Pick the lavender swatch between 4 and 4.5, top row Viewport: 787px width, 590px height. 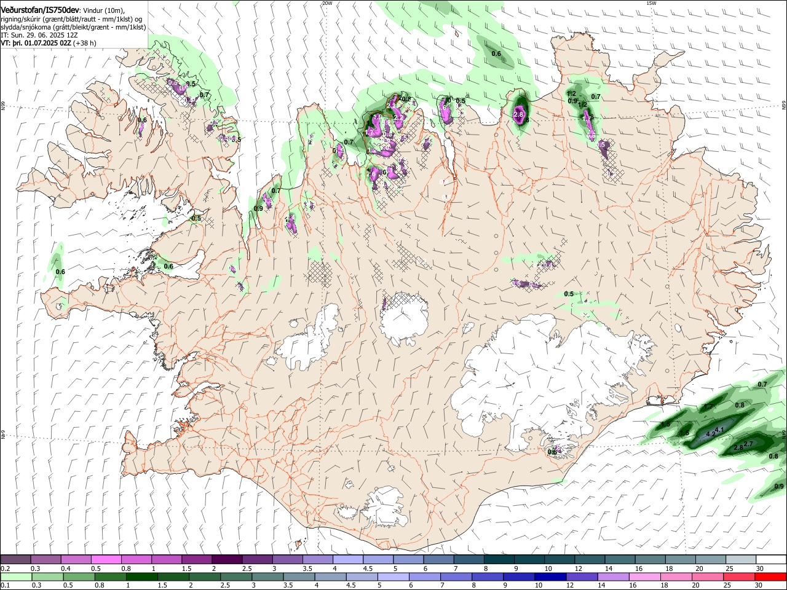pyautogui.click(x=347, y=559)
